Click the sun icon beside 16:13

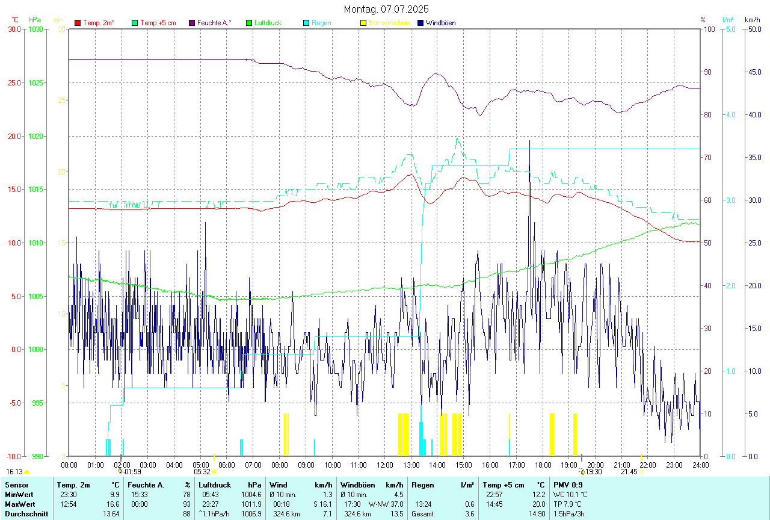click(26, 472)
